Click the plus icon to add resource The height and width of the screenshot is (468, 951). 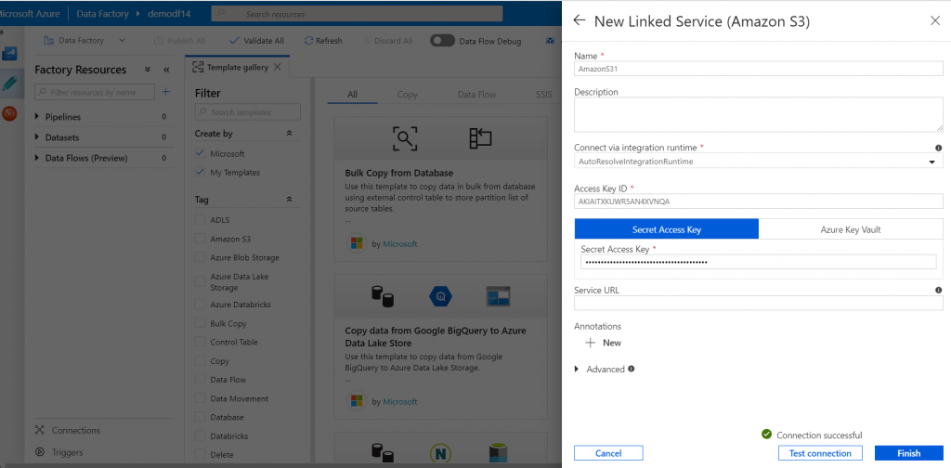165,92
